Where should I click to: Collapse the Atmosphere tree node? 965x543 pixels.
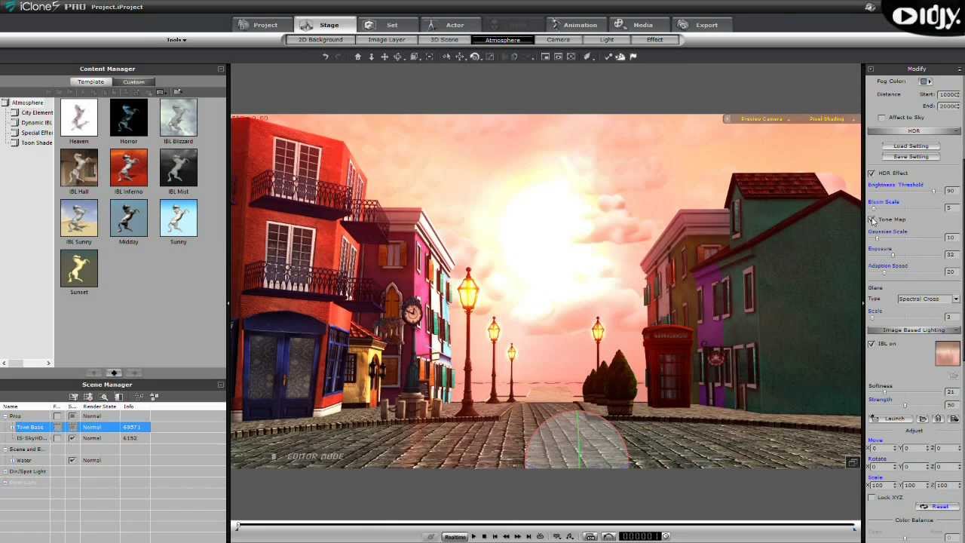[5, 103]
